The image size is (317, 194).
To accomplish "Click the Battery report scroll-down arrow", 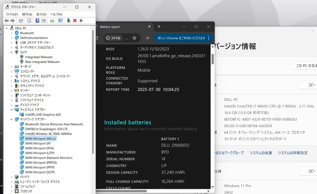I will click(x=212, y=187).
